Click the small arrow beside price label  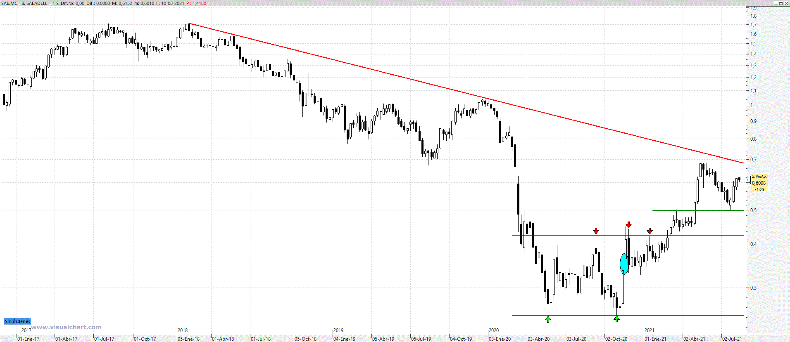pos(748,181)
